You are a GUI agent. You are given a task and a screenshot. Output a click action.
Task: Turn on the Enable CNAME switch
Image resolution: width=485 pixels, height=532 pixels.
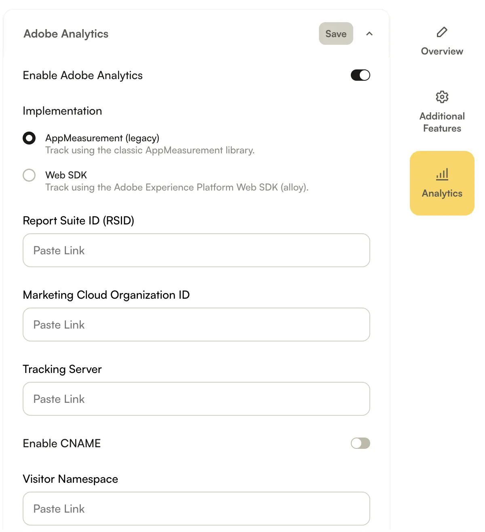(360, 443)
